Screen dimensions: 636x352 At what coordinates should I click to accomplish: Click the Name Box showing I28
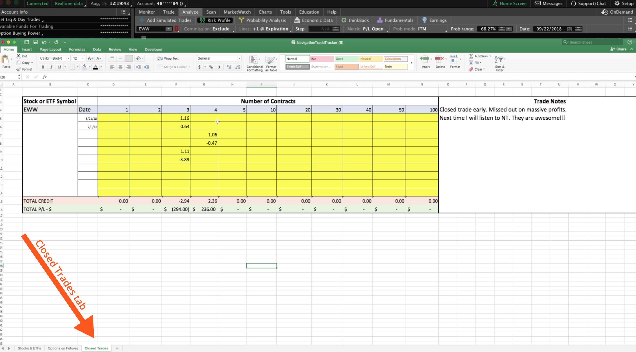[x=9, y=77]
